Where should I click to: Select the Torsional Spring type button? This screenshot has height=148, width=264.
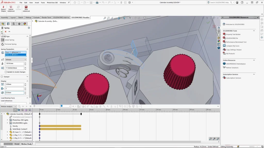pyautogui.click(x=3, y=44)
